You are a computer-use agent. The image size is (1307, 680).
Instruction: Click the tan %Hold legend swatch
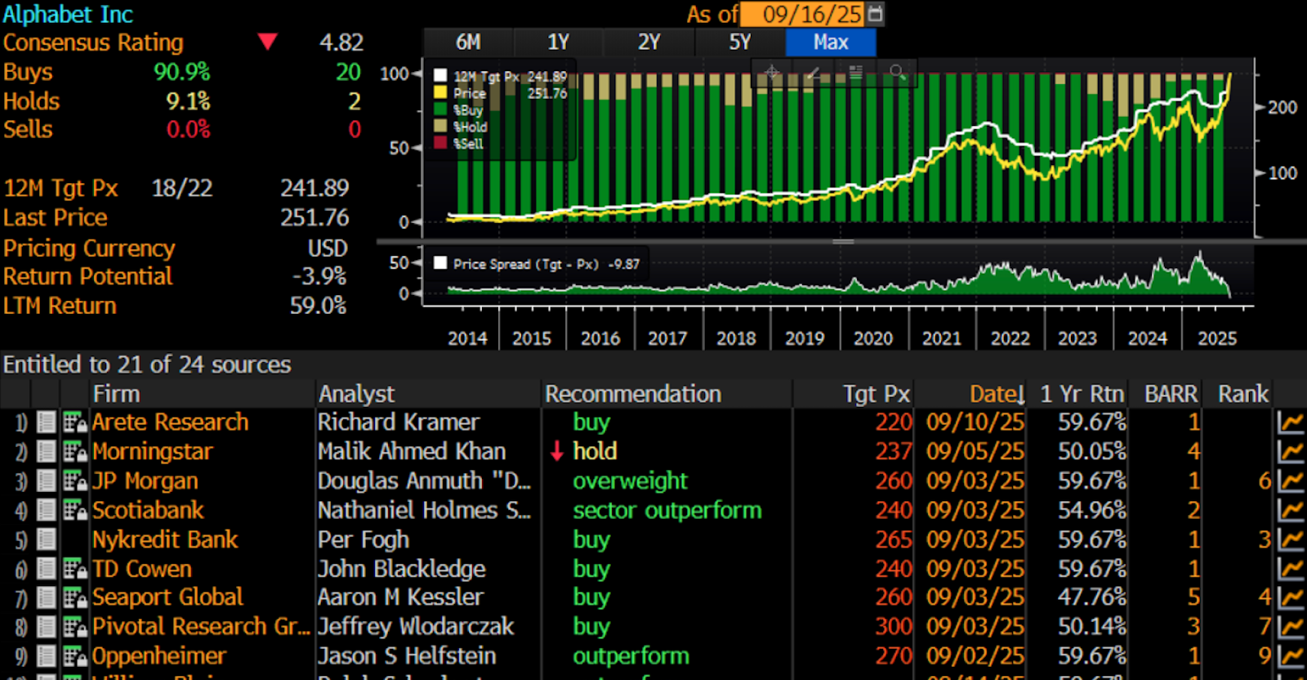click(x=440, y=126)
